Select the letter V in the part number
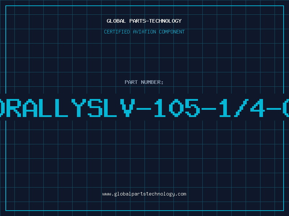The image size is (289, 216). (x=128, y=108)
